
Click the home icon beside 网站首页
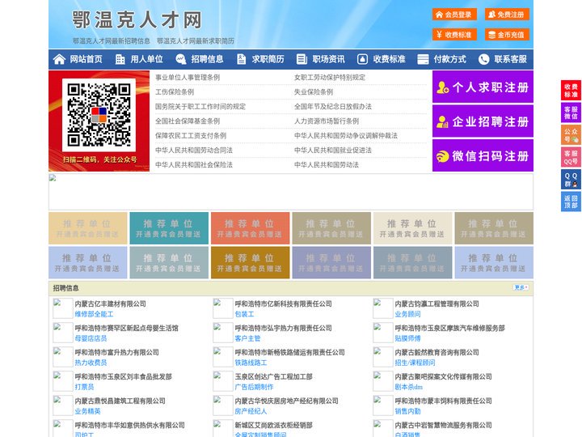59,59
